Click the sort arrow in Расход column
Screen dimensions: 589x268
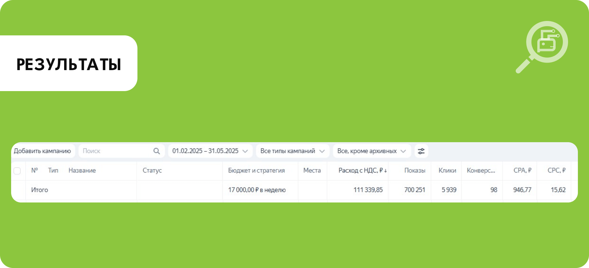tap(385, 171)
